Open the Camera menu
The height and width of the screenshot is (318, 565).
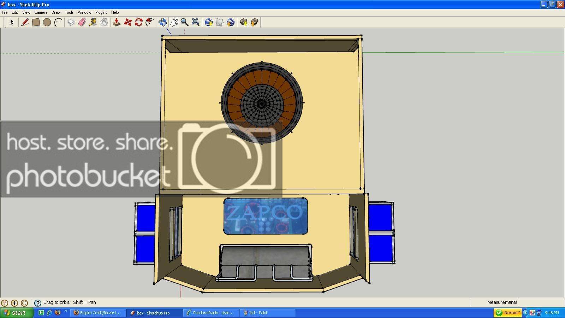(41, 12)
